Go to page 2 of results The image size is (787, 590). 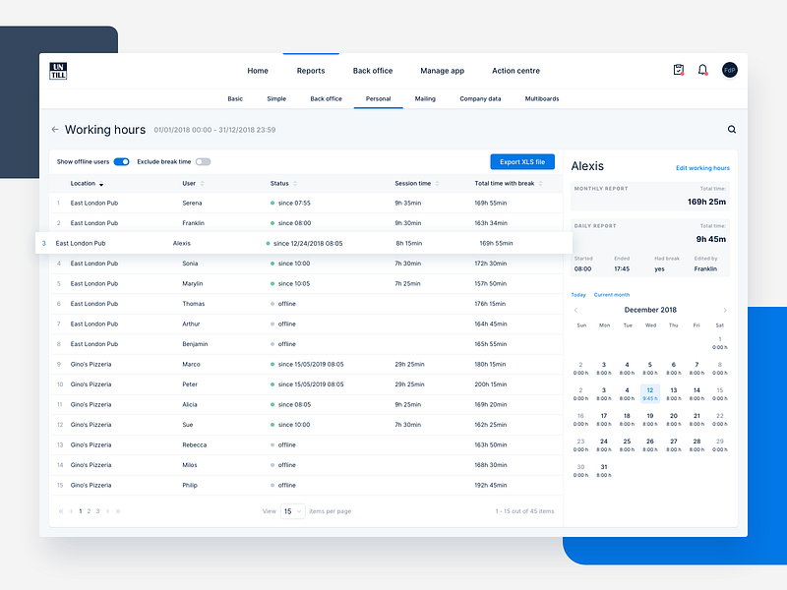pyautogui.click(x=91, y=510)
